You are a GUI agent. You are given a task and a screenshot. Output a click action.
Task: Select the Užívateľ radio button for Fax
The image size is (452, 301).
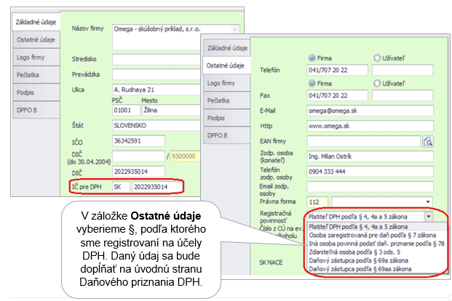pyautogui.click(x=376, y=83)
